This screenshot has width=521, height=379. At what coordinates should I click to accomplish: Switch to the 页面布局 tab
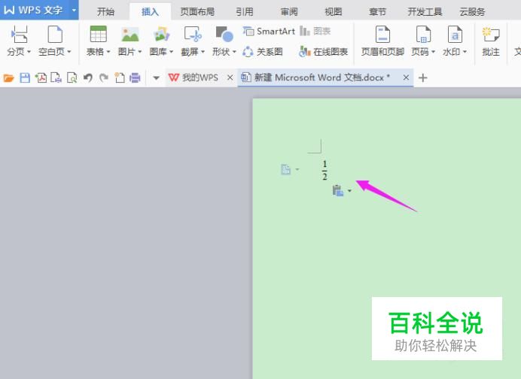tap(197, 12)
